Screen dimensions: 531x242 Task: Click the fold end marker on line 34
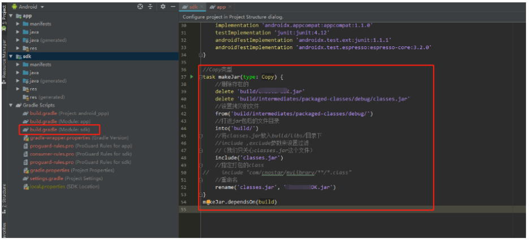coord(201,55)
